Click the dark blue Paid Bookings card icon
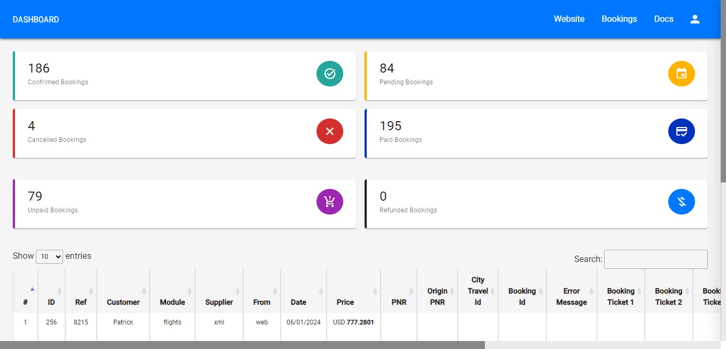This screenshot has width=726, height=349. [681, 131]
